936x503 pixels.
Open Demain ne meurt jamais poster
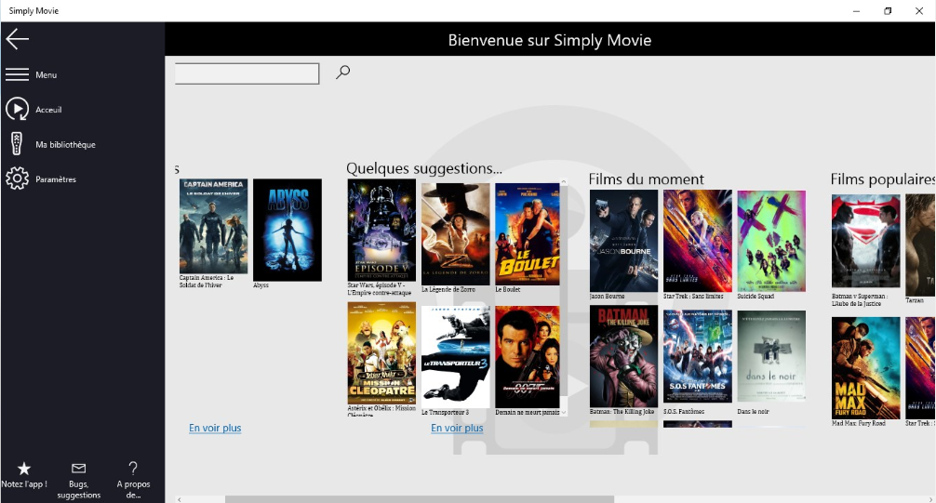(x=528, y=357)
